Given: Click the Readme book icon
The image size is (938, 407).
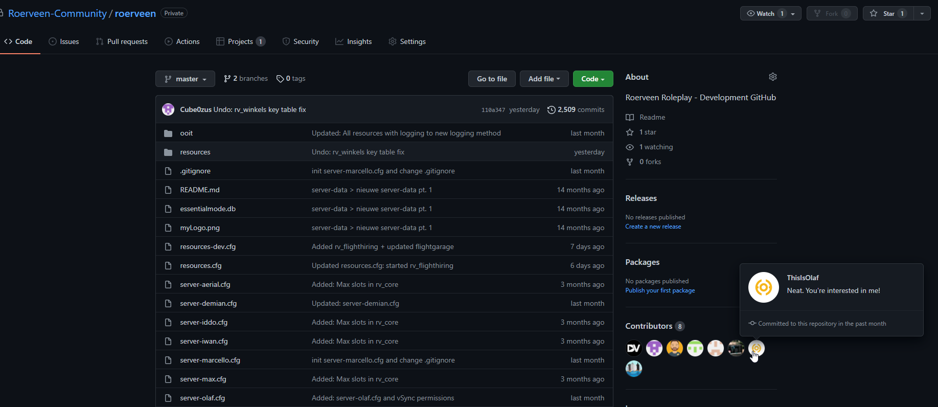Looking at the screenshot, I should (630, 117).
